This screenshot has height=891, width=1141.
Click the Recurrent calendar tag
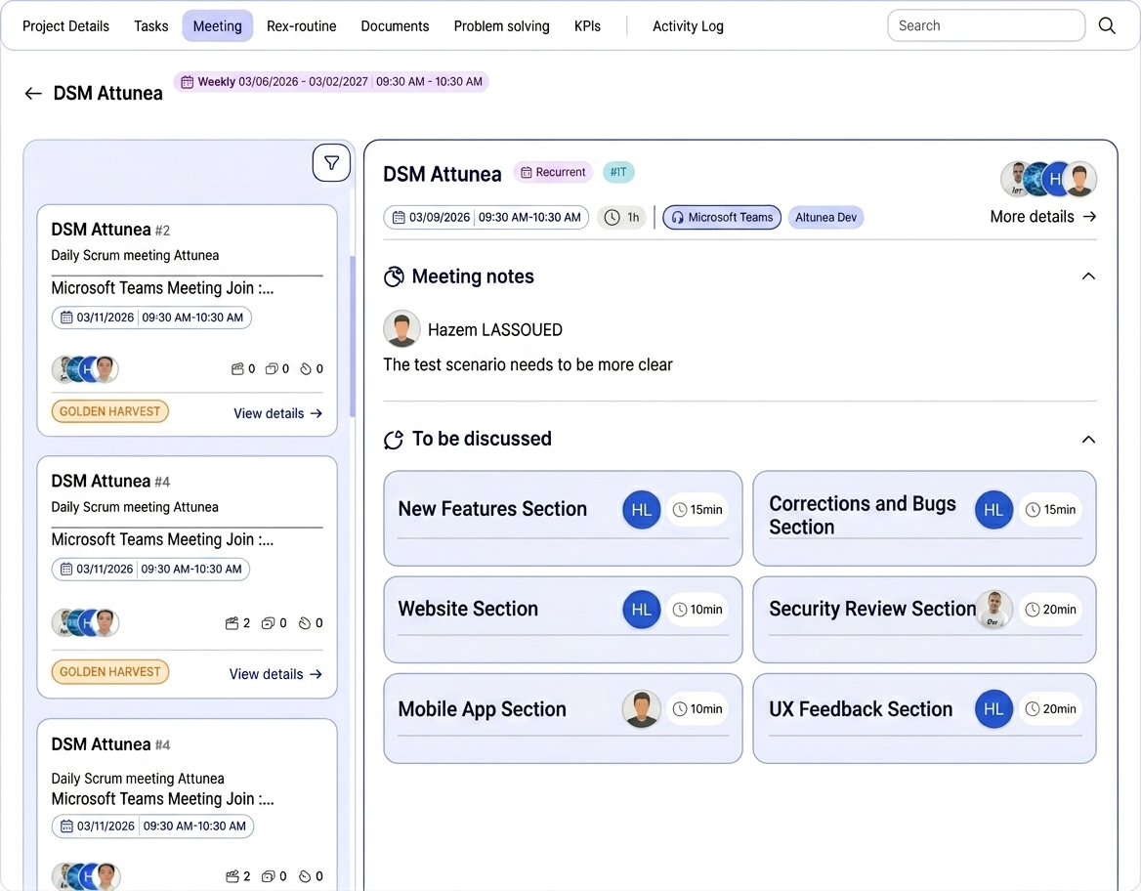point(553,172)
